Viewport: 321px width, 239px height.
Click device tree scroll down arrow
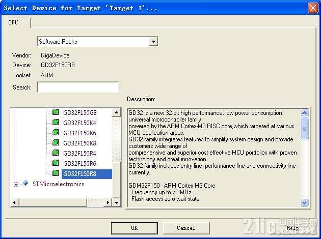pyautogui.click(x=116, y=202)
